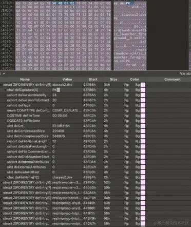Sort by the Value column header

[x=67, y=80]
